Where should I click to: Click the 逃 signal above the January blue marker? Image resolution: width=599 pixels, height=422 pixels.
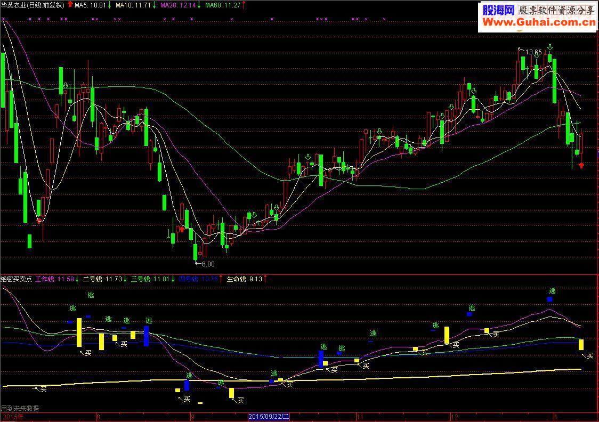552,291
